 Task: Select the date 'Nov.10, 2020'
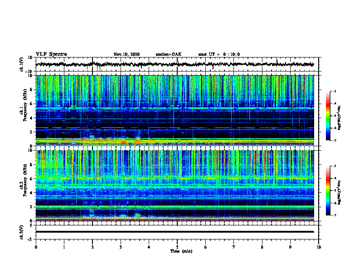point(126,54)
